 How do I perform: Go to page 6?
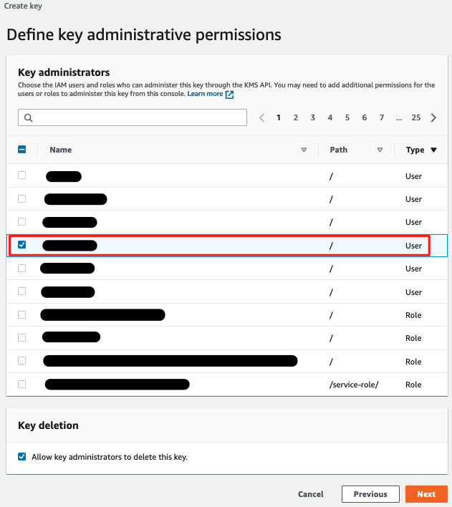[x=365, y=117]
